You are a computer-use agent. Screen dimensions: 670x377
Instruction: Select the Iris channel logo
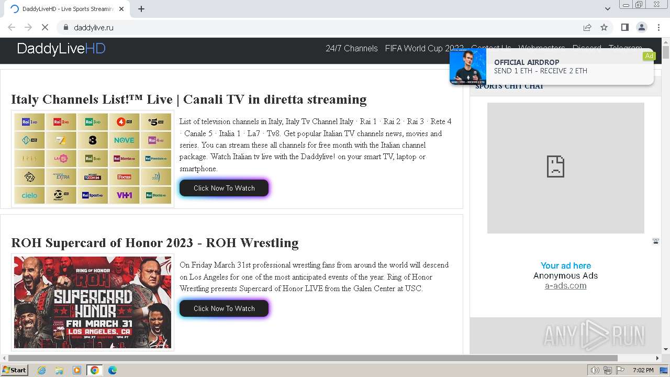coord(29,159)
